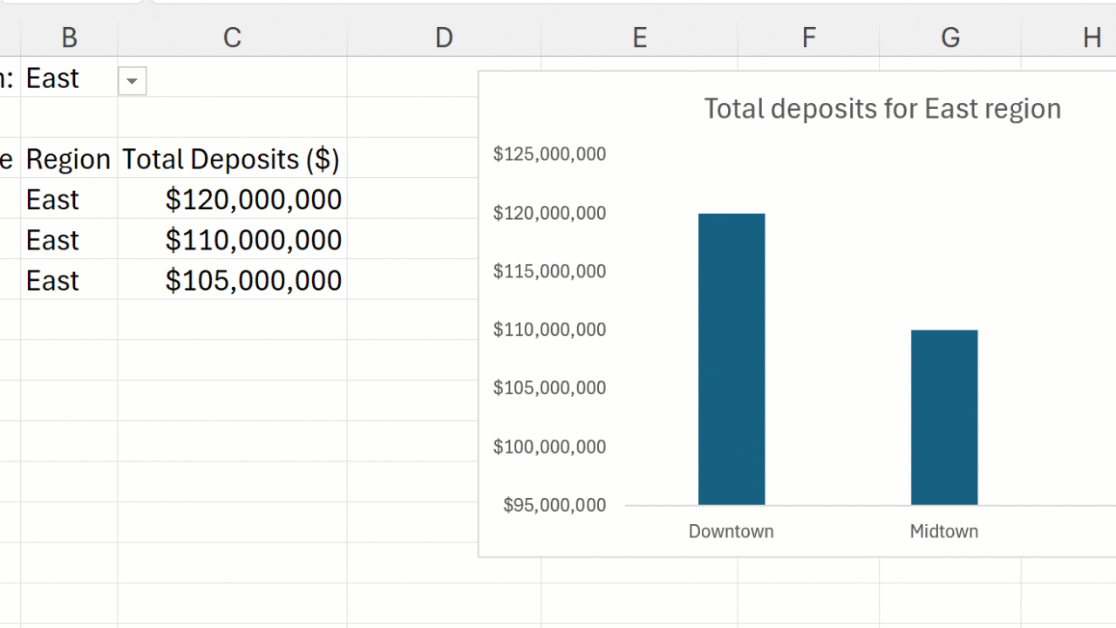
Task: Click the $110,000,000 cell
Action: 253,240
